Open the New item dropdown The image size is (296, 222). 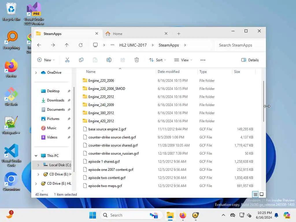tap(46, 60)
